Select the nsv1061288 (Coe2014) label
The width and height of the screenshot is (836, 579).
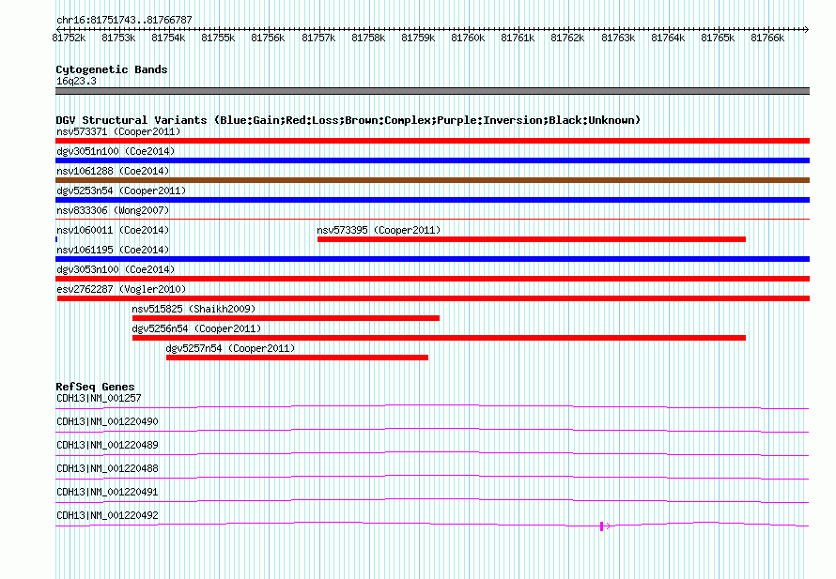[x=113, y=171]
